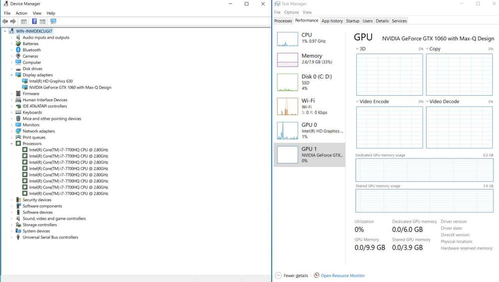Select the Universal Serial Bus controllers icon
Viewport: 499px width, 282px height.
[18, 237]
